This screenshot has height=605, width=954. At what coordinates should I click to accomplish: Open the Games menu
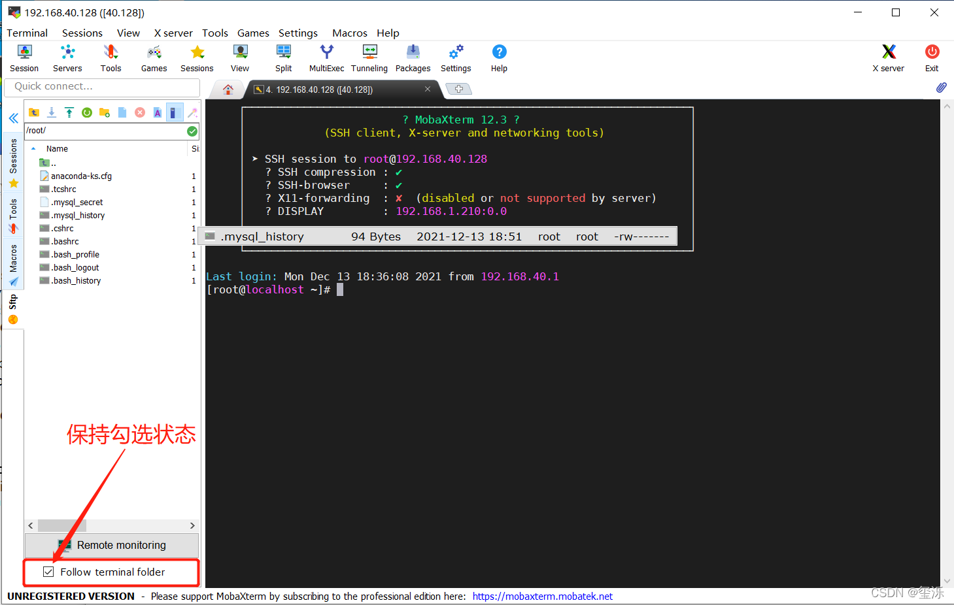[253, 33]
